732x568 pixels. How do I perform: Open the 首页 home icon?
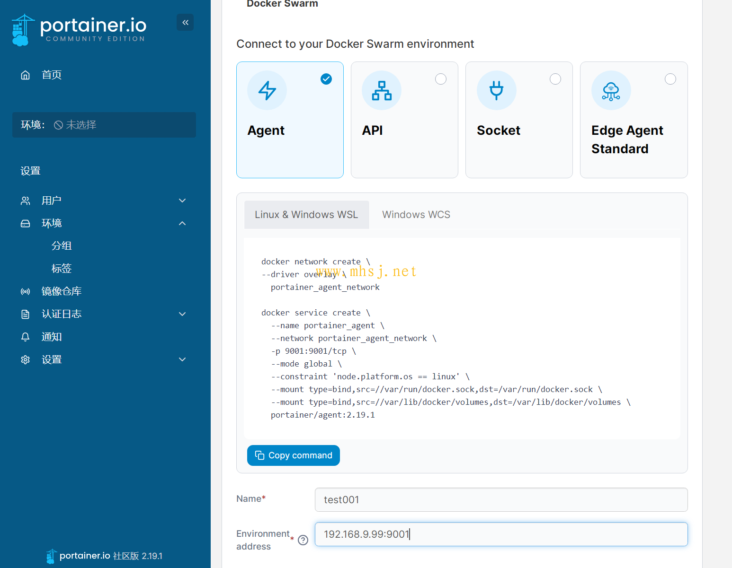coord(26,75)
